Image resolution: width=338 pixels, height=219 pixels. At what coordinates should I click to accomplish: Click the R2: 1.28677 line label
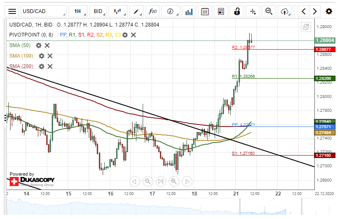tap(243, 47)
